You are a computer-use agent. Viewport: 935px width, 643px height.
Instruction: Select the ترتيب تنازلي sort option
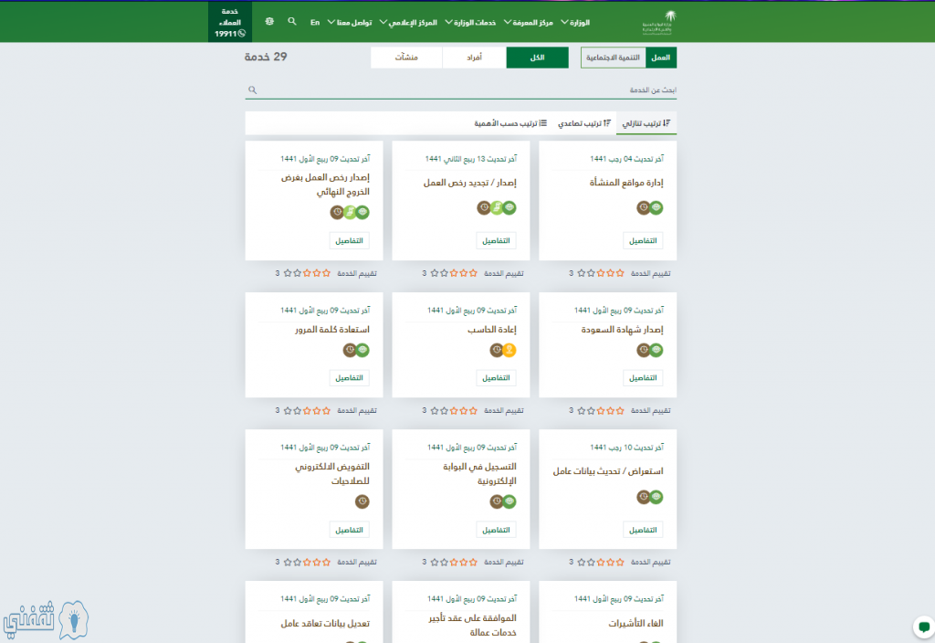click(x=646, y=123)
